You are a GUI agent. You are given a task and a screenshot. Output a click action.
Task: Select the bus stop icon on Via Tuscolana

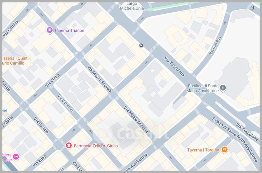[x=141, y=45]
